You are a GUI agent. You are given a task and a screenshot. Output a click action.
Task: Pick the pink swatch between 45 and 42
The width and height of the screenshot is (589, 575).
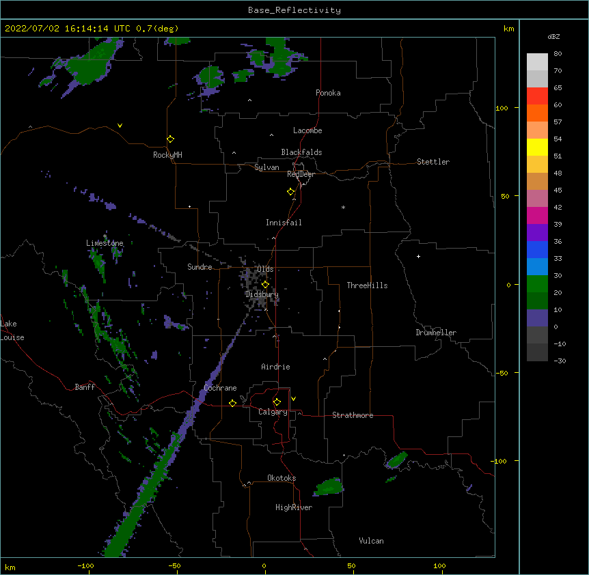(x=537, y=198)
